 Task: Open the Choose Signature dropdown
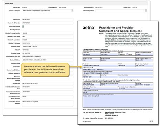[x=121, y=11]
